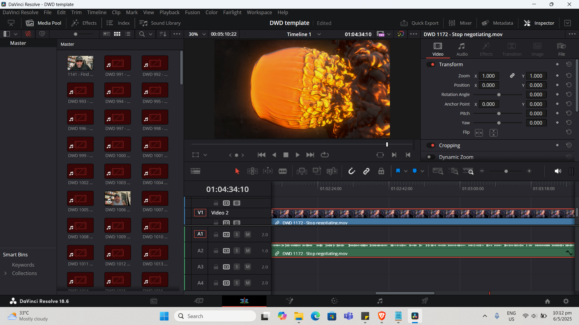Screen dimensions: 579x325
Task: Play the timeline forward
Action: point(297,155)
